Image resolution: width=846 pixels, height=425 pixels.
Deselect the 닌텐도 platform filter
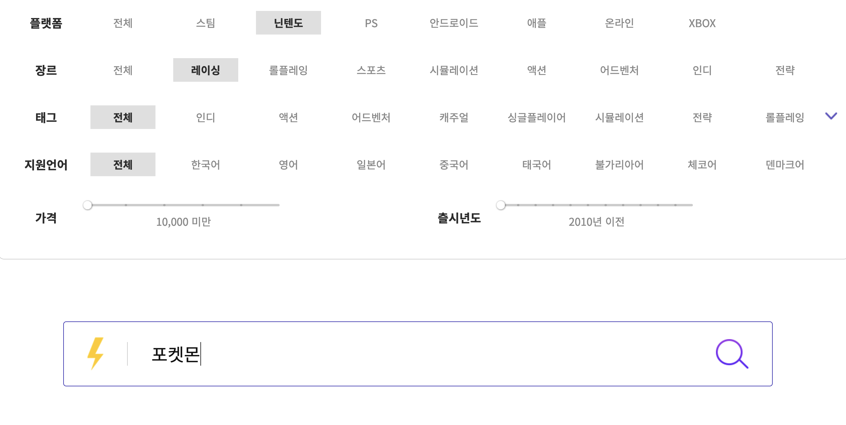pyautogui.click(x=288, y=23)
